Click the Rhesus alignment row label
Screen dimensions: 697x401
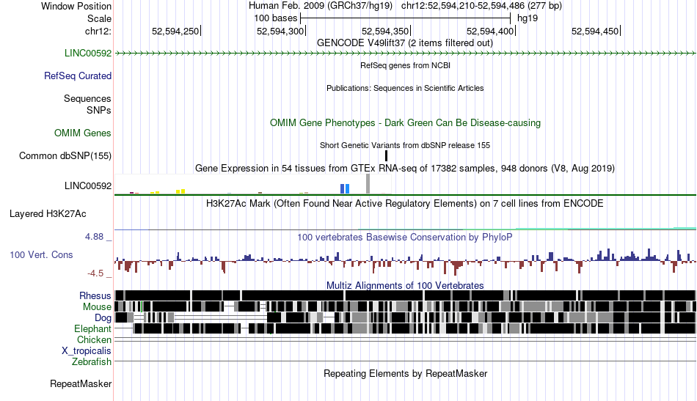coord(95,295)
